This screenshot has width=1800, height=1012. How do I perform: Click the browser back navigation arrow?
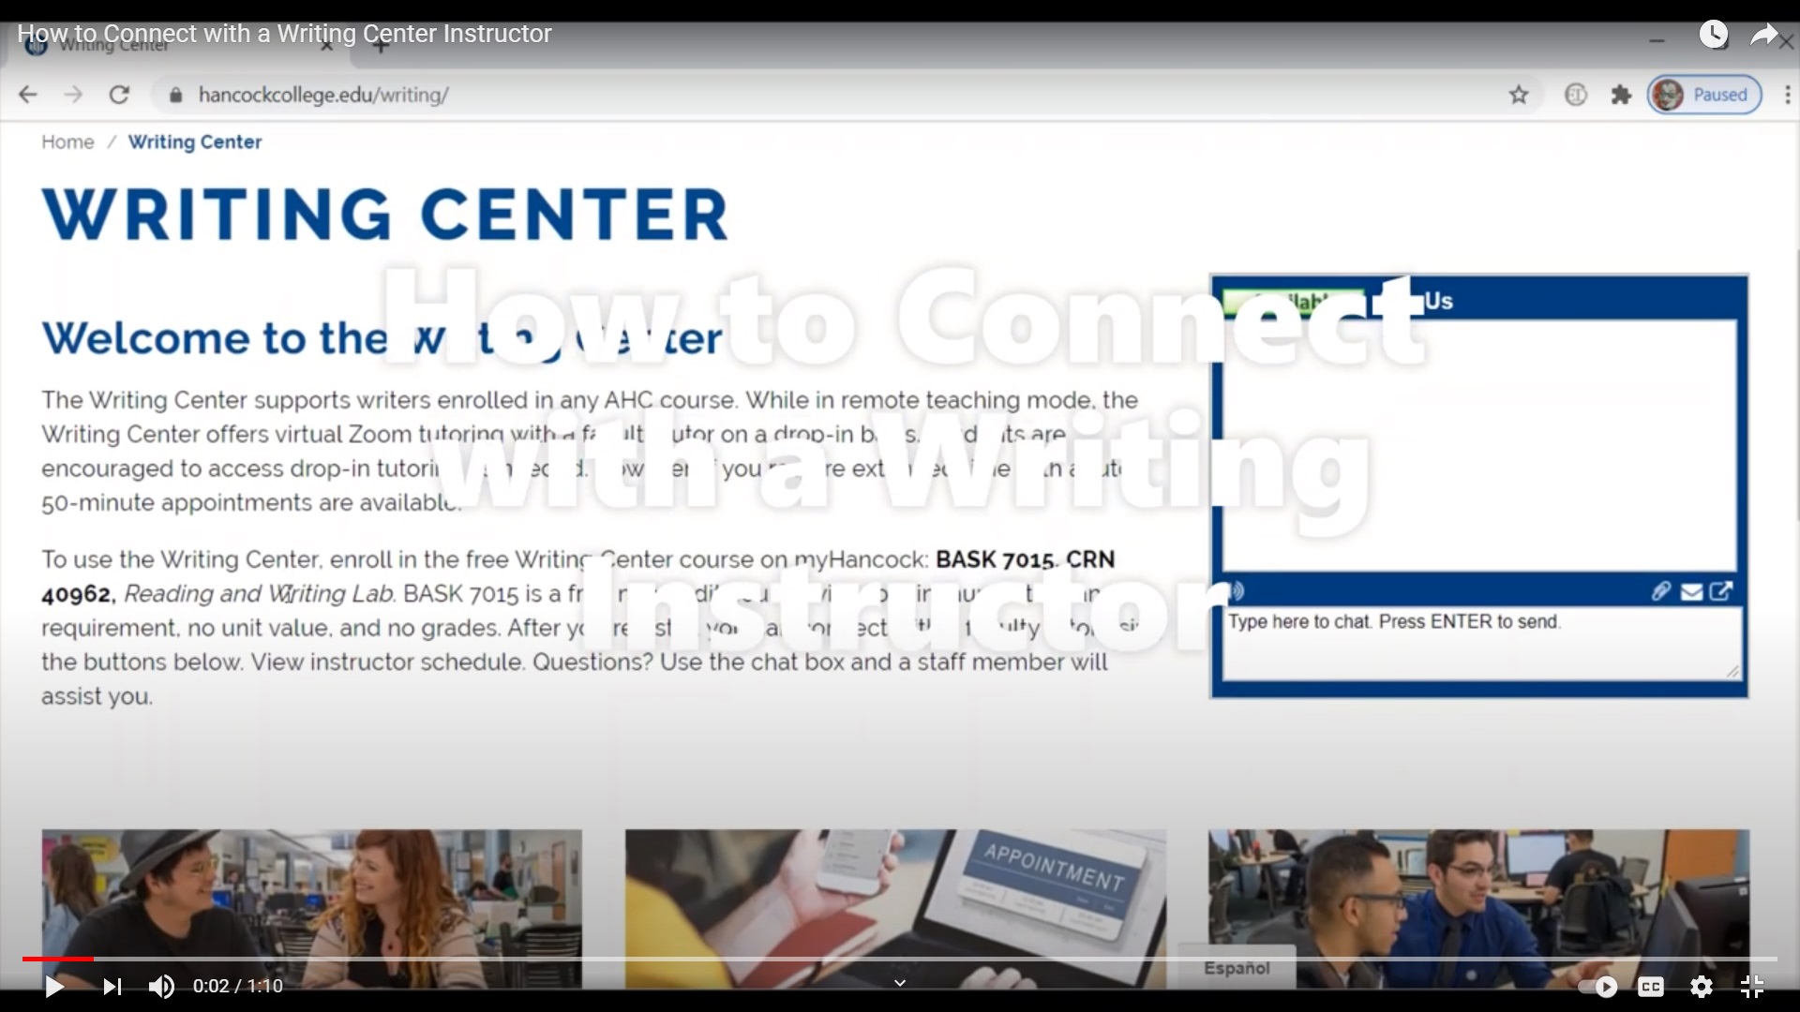[x=30, y=94]
